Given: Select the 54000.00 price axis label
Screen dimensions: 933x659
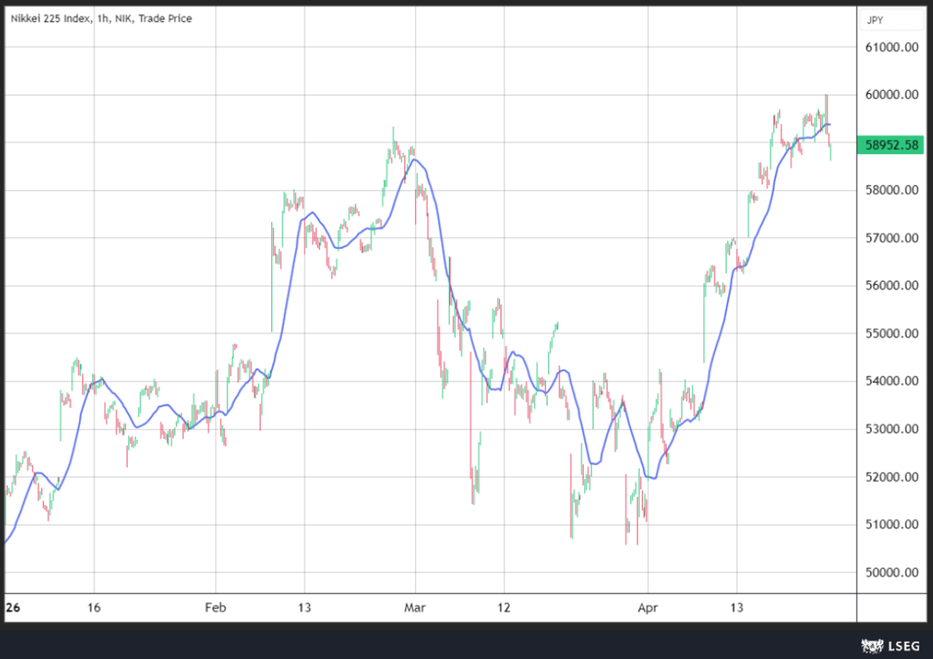Looking at the screenshot, I should click(892, 381).
